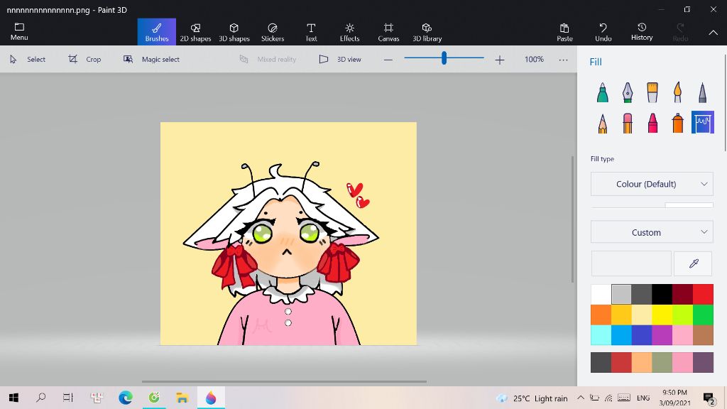Select the Watercolour brush
The width and height of the screenshot is (727, 409).
click(677, 92)
